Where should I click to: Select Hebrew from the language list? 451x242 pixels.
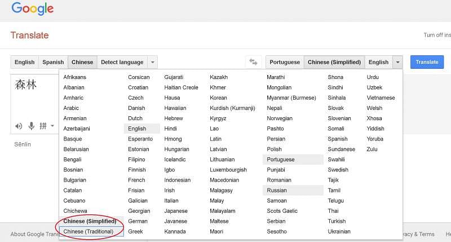(174, 118)
